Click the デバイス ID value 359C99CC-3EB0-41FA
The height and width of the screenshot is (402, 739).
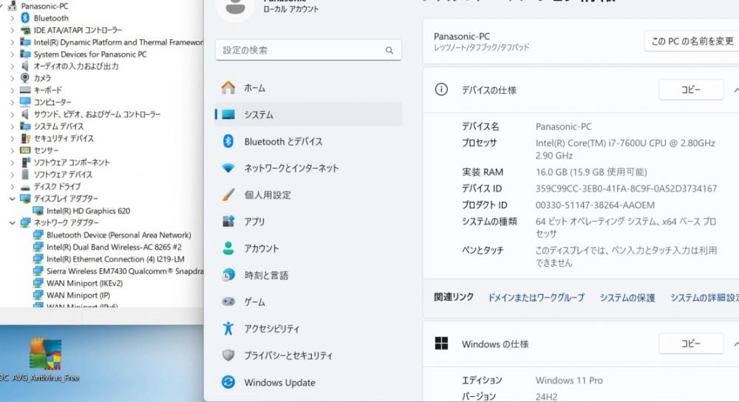click(x=626, y=188)
